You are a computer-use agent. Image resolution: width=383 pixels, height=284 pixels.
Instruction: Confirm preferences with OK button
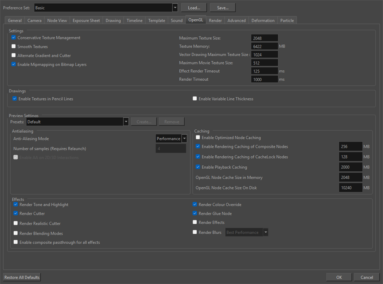(x=339, y=277)
